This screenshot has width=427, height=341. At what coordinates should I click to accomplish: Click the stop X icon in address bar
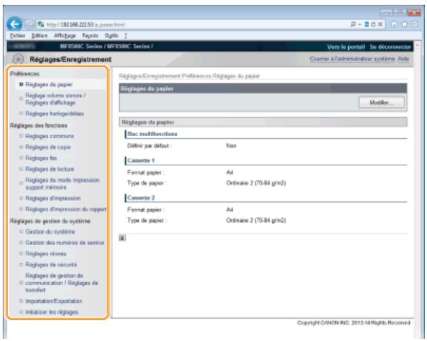point(380,25)
